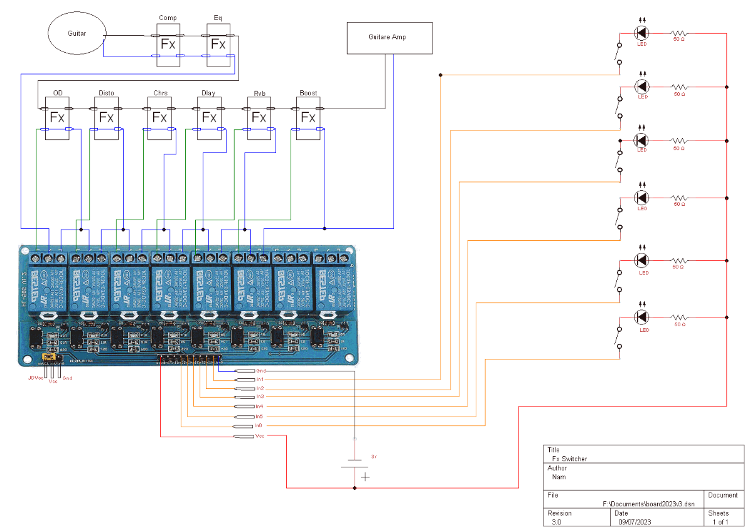Screen dimensions: 750x532
Task: Select the topmost LED diode symbol
Action: [641, 33]
